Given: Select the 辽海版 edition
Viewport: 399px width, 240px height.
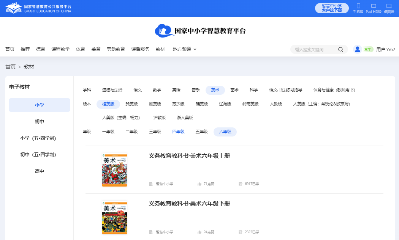Looking at the screenshot, I should point(225,104).
